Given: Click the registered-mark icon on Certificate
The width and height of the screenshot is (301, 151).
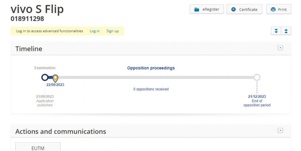Looking at the screenshot, I should 234,9.
